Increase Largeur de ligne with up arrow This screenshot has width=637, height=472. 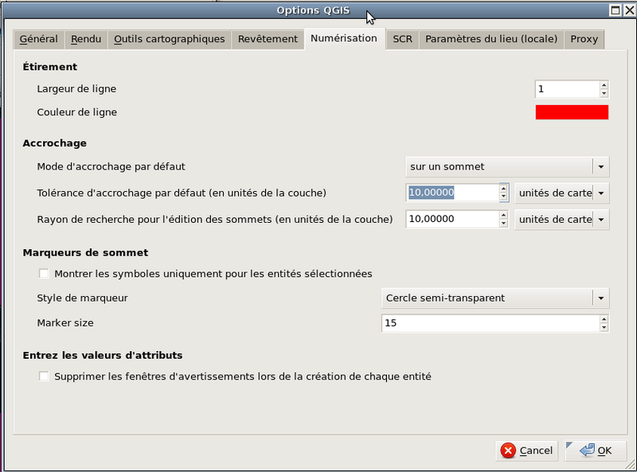(604, 85)
